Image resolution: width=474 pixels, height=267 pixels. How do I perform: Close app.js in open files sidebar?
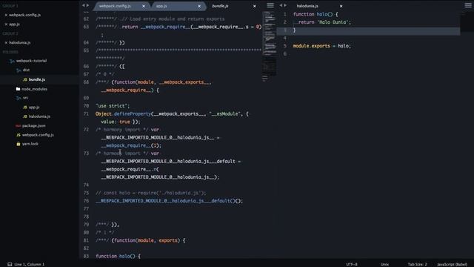click(x=6, y=24)
